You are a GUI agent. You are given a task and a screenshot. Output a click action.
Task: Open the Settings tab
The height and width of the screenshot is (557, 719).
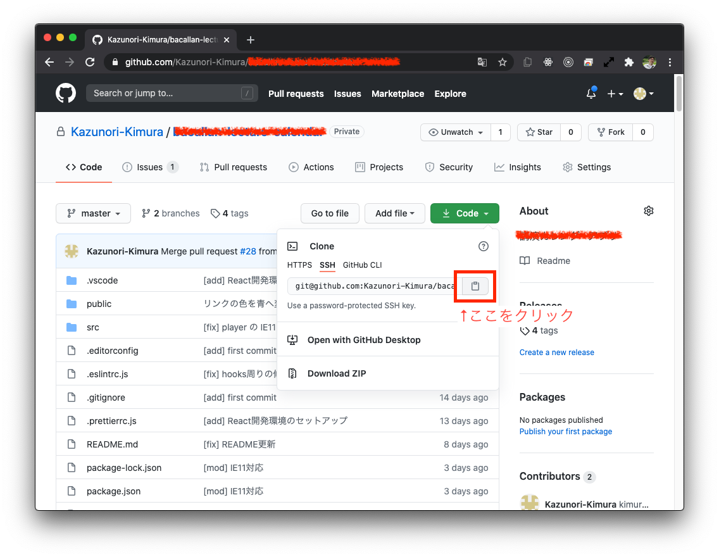[587, 167]
